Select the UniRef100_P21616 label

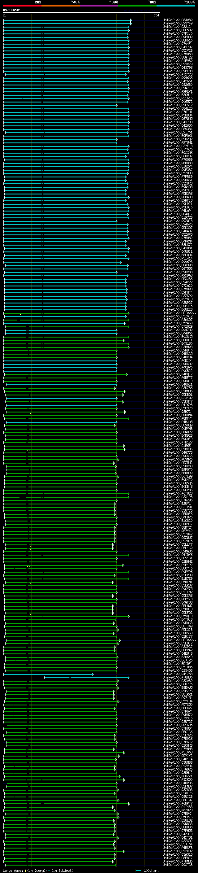[x=178, y=98]
